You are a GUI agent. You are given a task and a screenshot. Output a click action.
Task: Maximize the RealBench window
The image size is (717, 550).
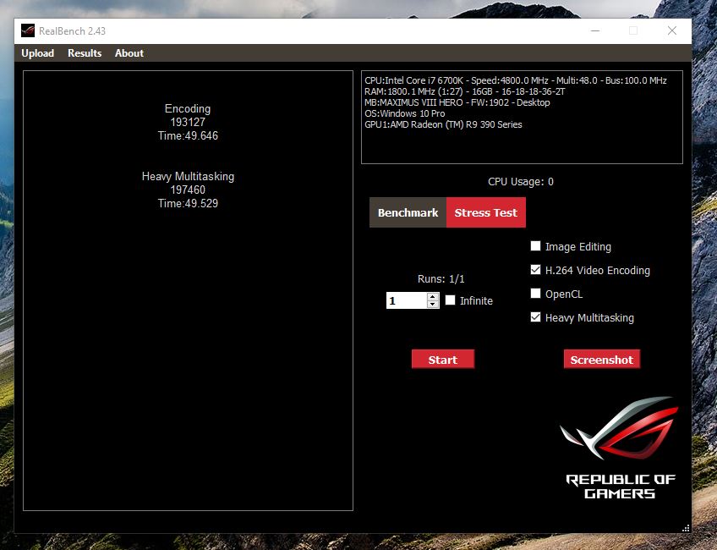(633, 30)
